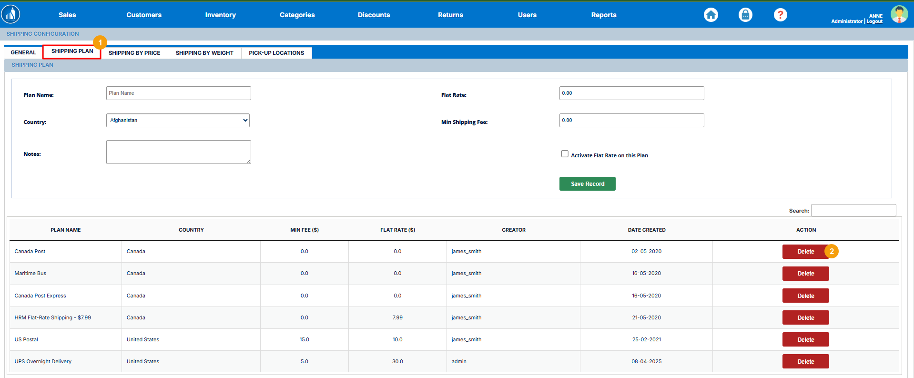Open the Help question mark icon

[x=780, y=15]
